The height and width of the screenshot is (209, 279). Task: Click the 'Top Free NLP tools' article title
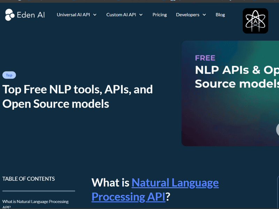(x=77, y=96)
